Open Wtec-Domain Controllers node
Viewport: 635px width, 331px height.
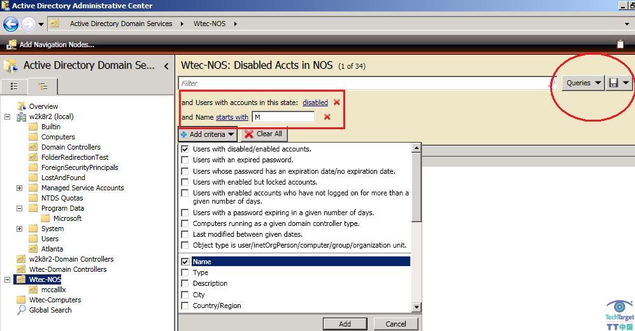point(68,269)
